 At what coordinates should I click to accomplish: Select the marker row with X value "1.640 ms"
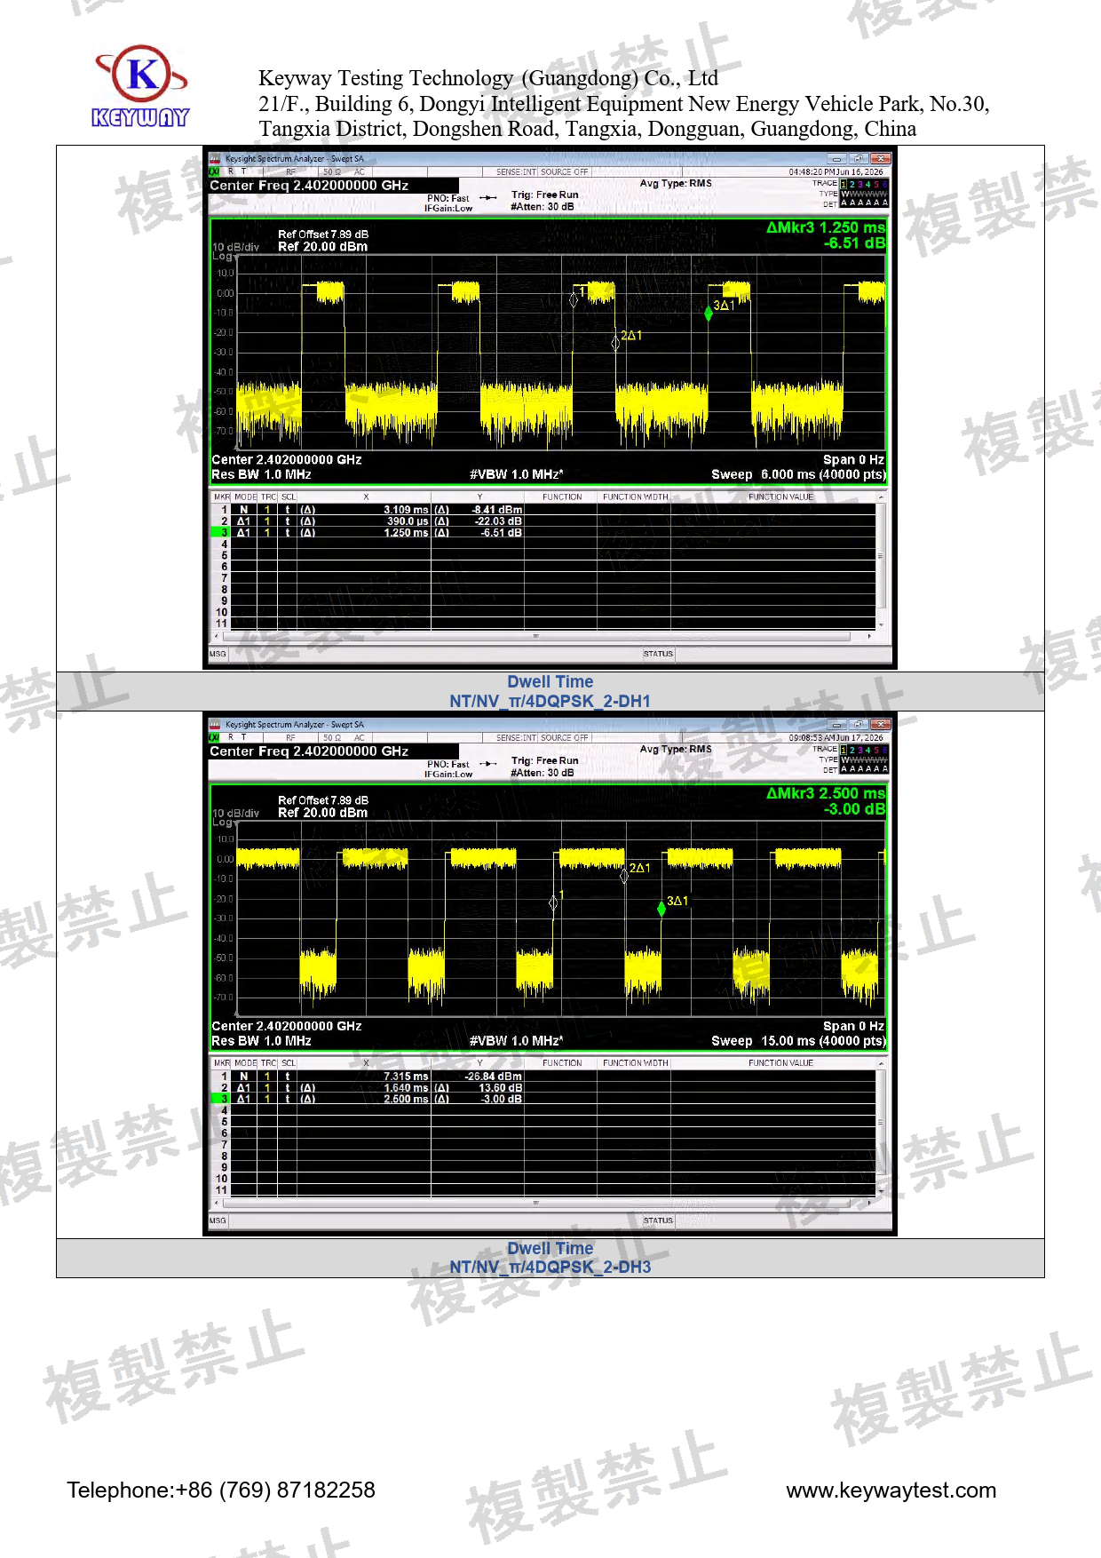point(543,1087)
